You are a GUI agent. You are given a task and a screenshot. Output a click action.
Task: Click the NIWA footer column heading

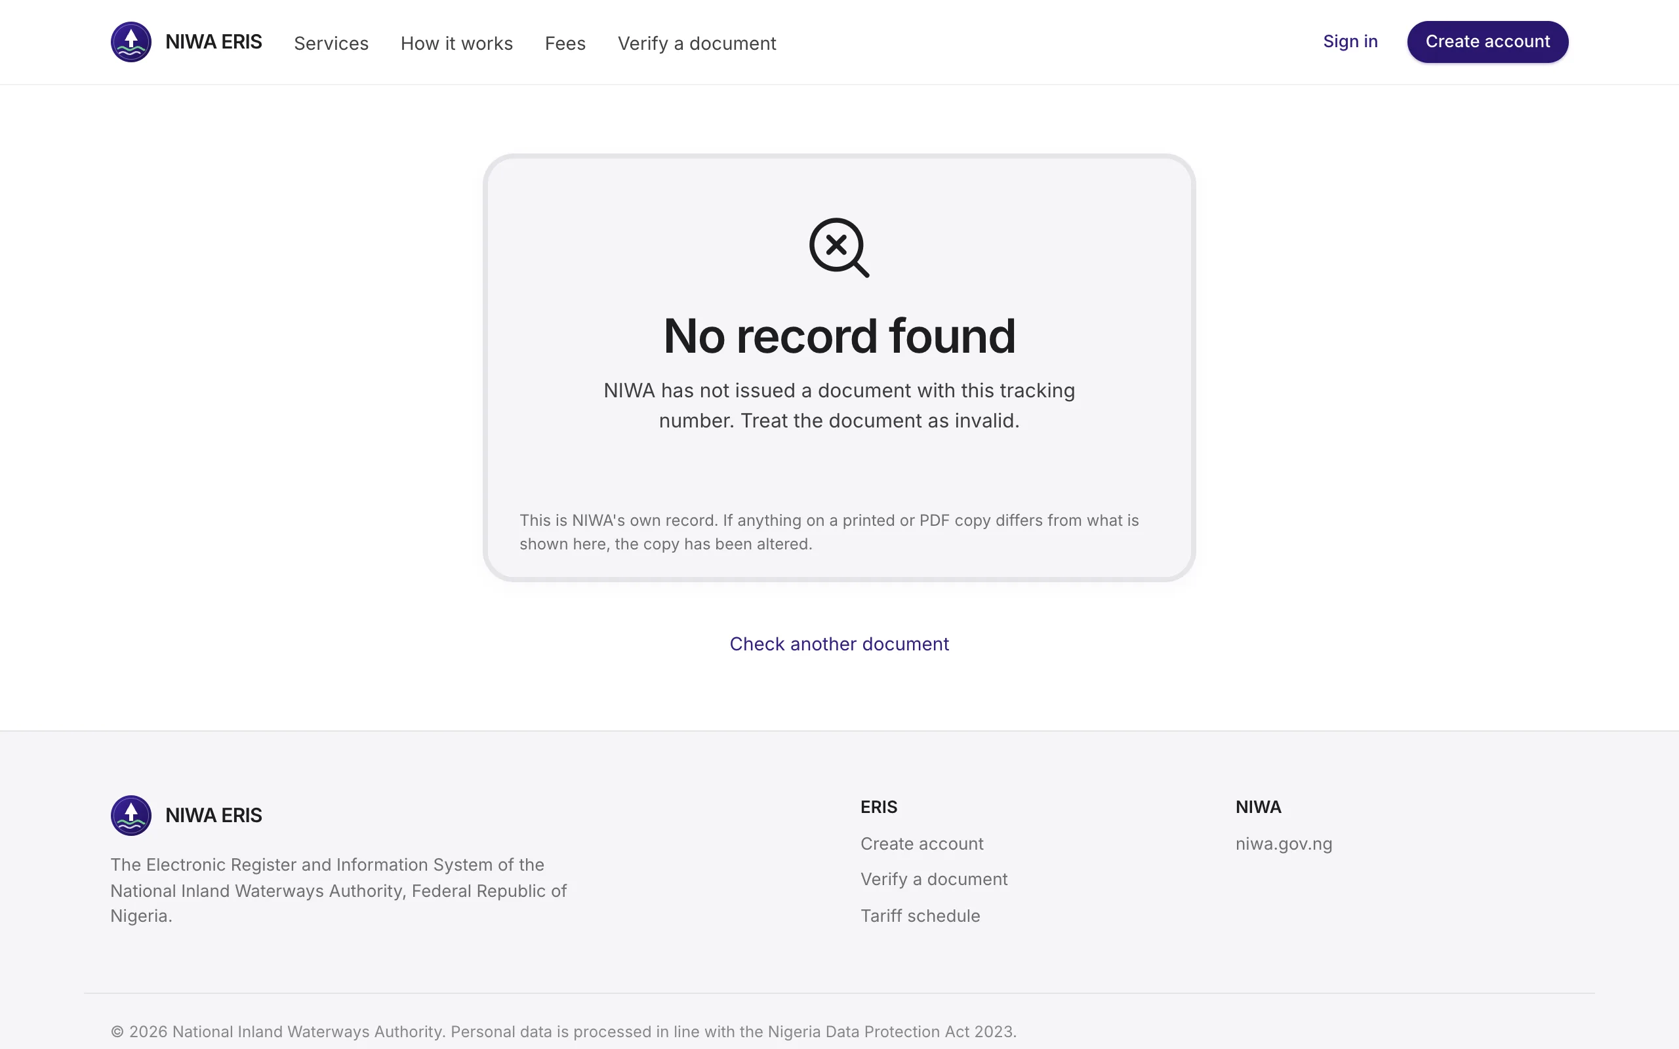click(x=1258, y=807)
